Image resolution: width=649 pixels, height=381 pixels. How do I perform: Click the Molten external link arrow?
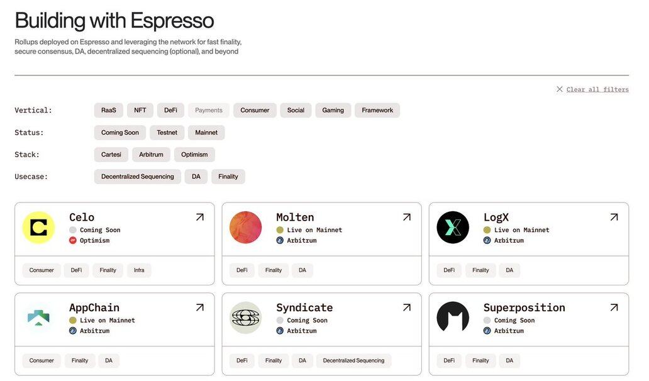[x=406, y=218]
